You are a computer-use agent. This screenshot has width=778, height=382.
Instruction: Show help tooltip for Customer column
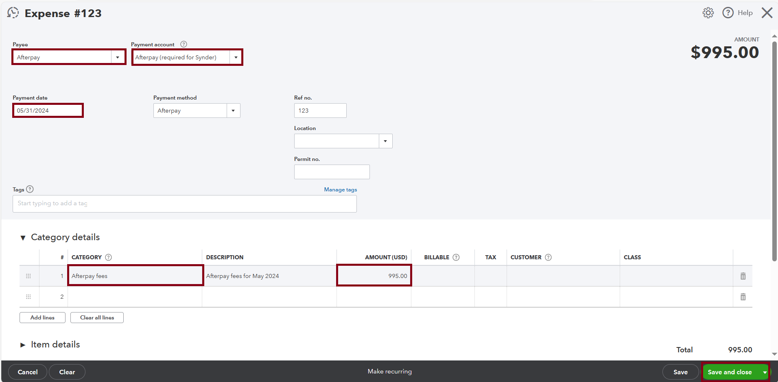click(548, 257)
